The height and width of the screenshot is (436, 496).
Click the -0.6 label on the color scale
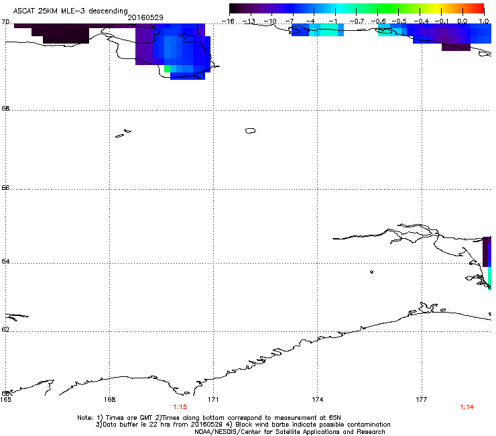(378, 21)
